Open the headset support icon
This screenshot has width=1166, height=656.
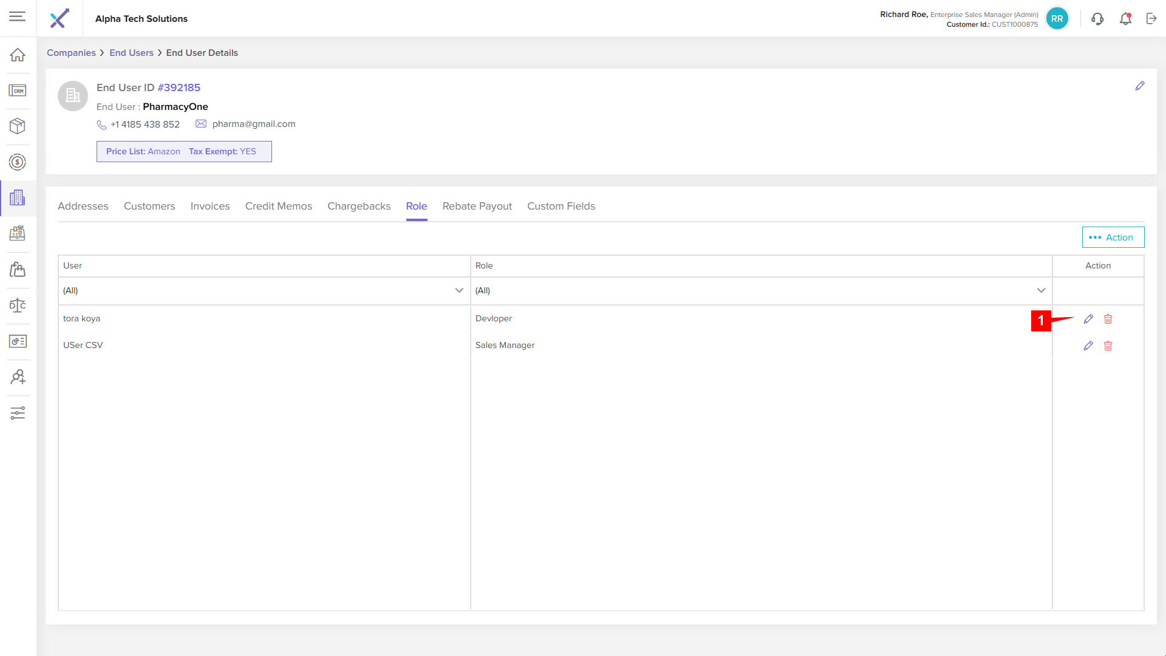coord(1097,19)
